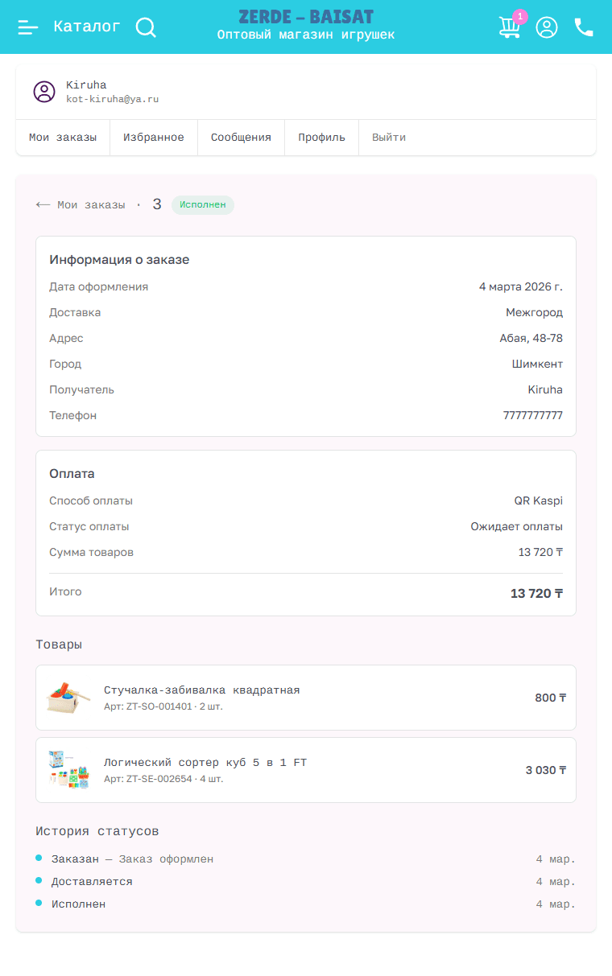612x976 pixels.
Task: Select the Профиль tab
Action: click(321, 138)
